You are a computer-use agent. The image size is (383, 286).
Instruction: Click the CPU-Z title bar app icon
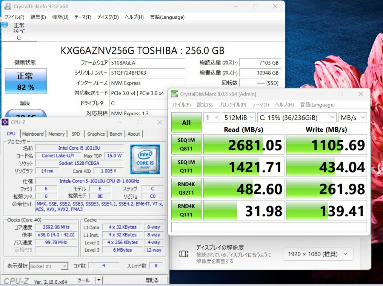pos(5,122)
